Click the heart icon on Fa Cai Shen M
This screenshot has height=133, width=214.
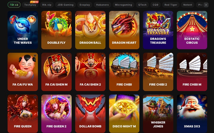(x=69, y=56)
